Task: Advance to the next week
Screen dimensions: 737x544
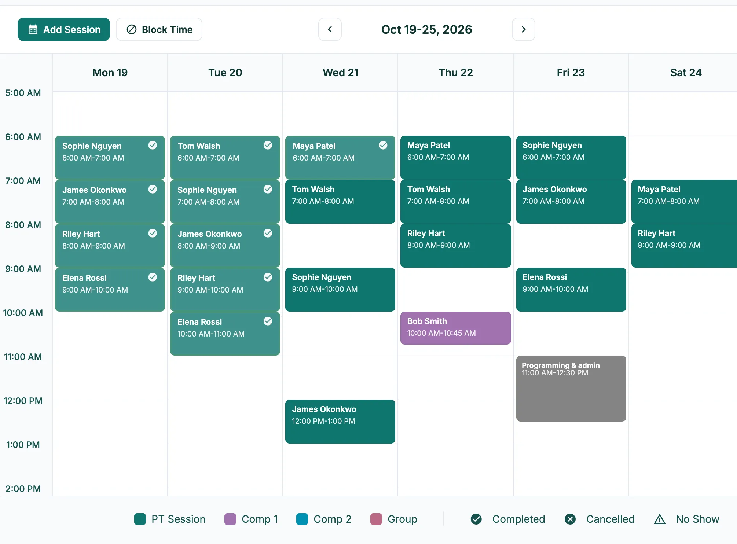Action: pos(524,29)
